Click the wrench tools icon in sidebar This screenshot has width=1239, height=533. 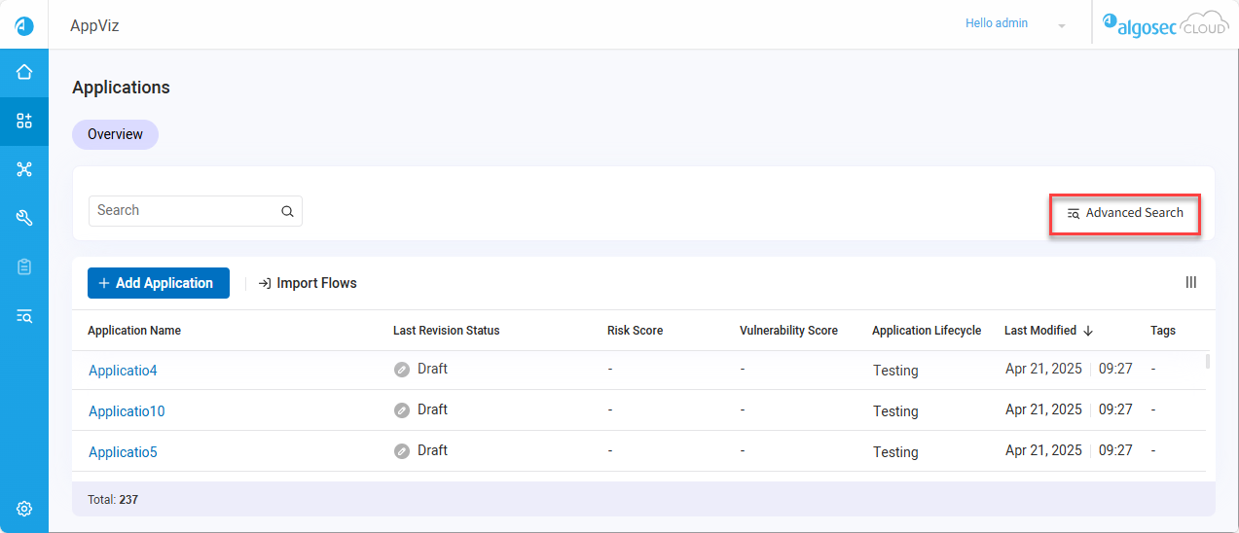tap(24, 218)
